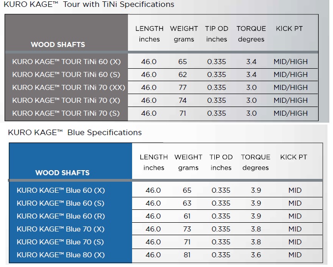Click weight value 77 for TiNi 70 (XX)
The height and width of the screenshot is (267, 333).
(182, 88)
